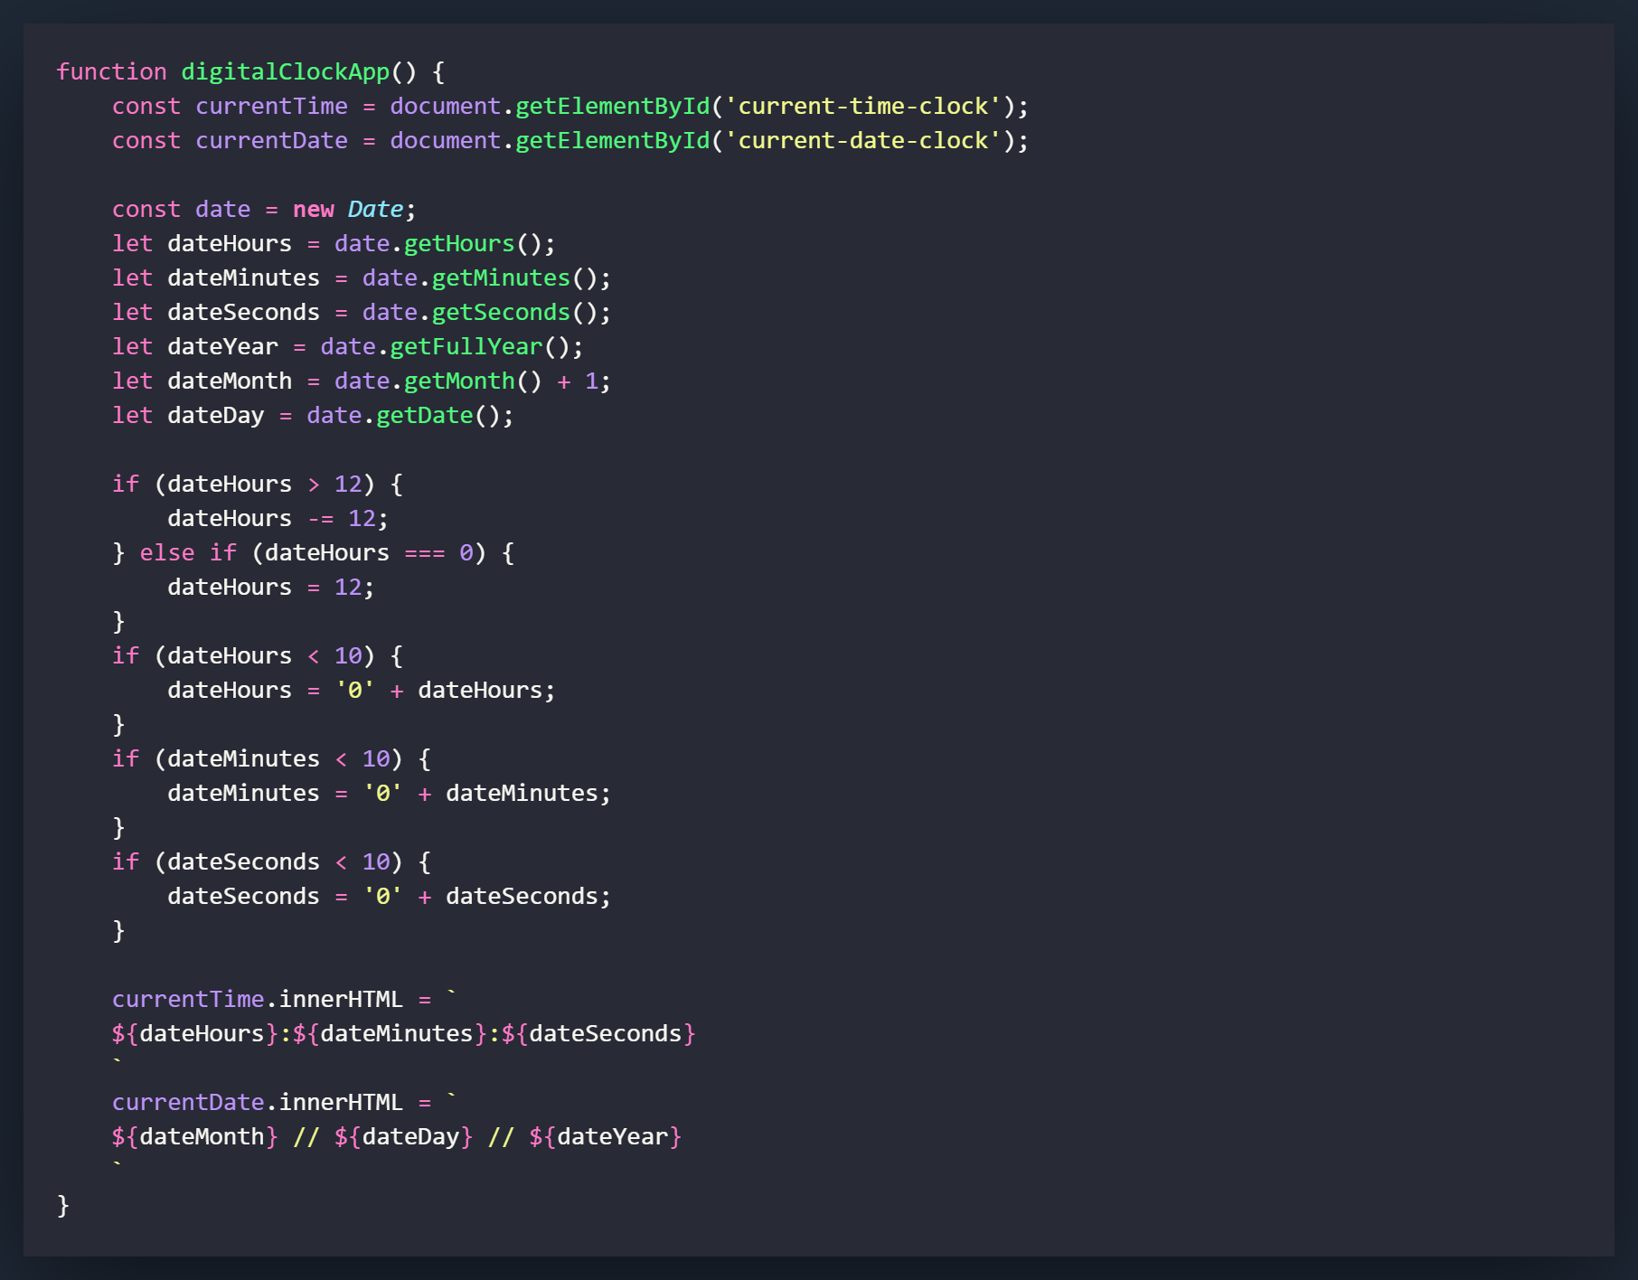The height and width of the screenshot is (1280, 1638).
Task: Click the '===' comparison operator
Action: point(425,553)
